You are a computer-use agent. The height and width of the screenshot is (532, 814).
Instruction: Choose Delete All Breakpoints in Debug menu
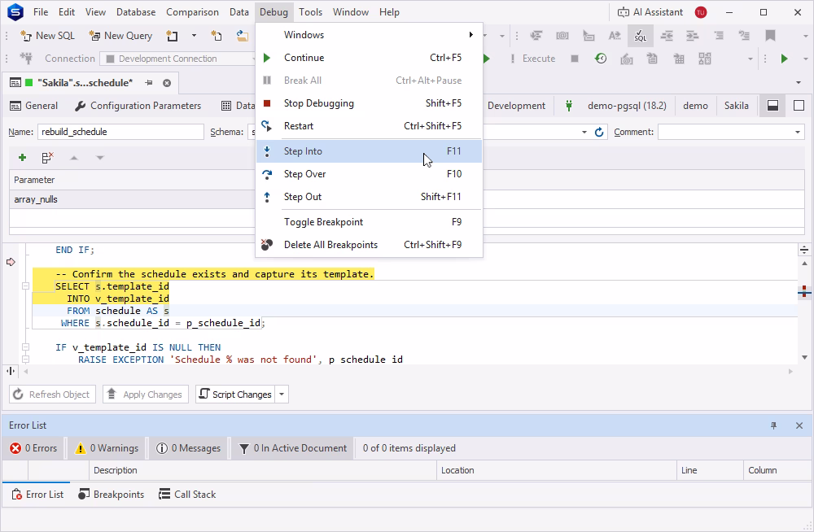pyautogui.click(x=369, y=245)
